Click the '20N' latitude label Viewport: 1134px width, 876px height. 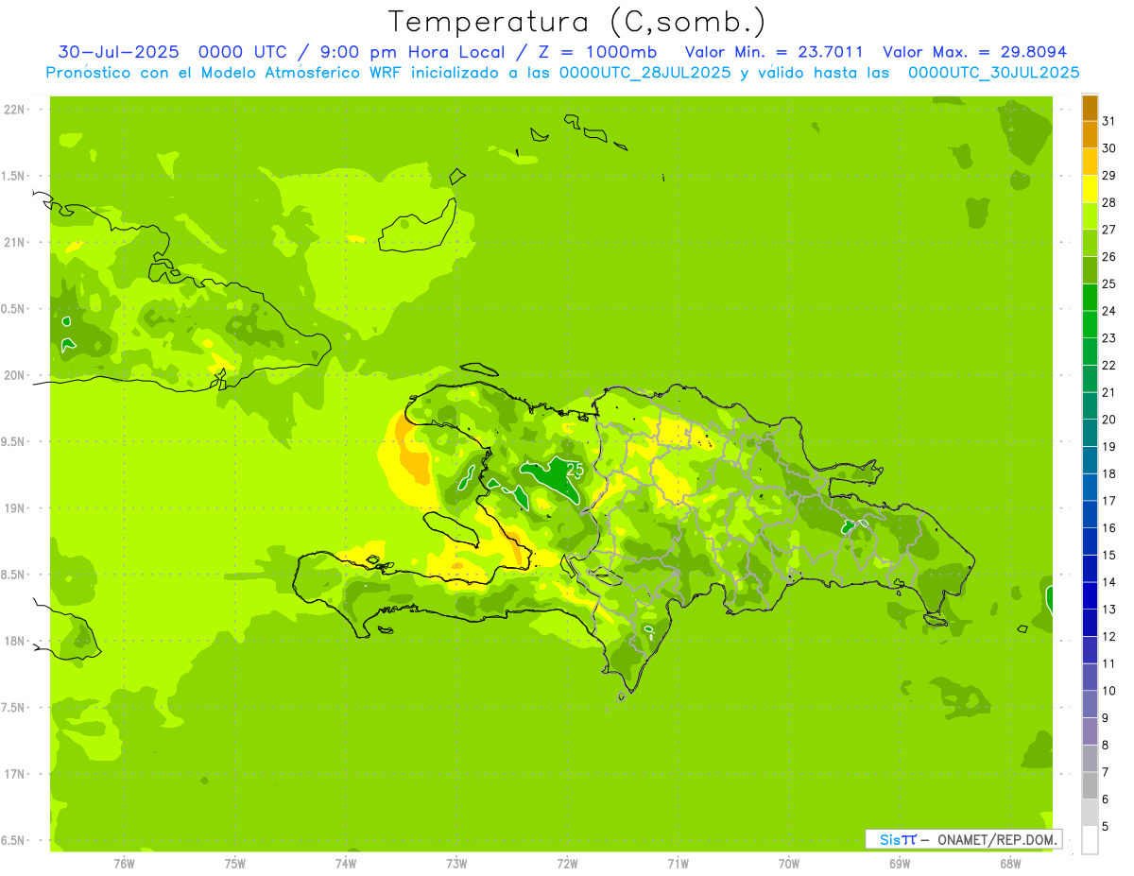pos(14,375)
